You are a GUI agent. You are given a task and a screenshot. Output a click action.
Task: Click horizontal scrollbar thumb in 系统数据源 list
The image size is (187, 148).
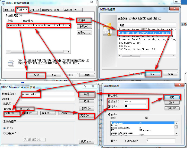click(37, 52)
